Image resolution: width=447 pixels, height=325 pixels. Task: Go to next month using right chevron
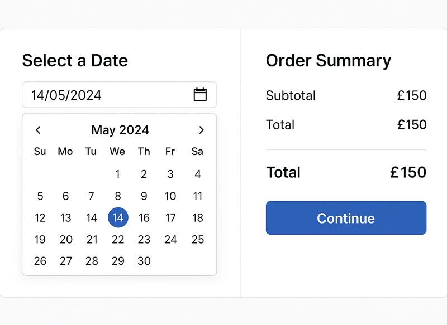201,130
